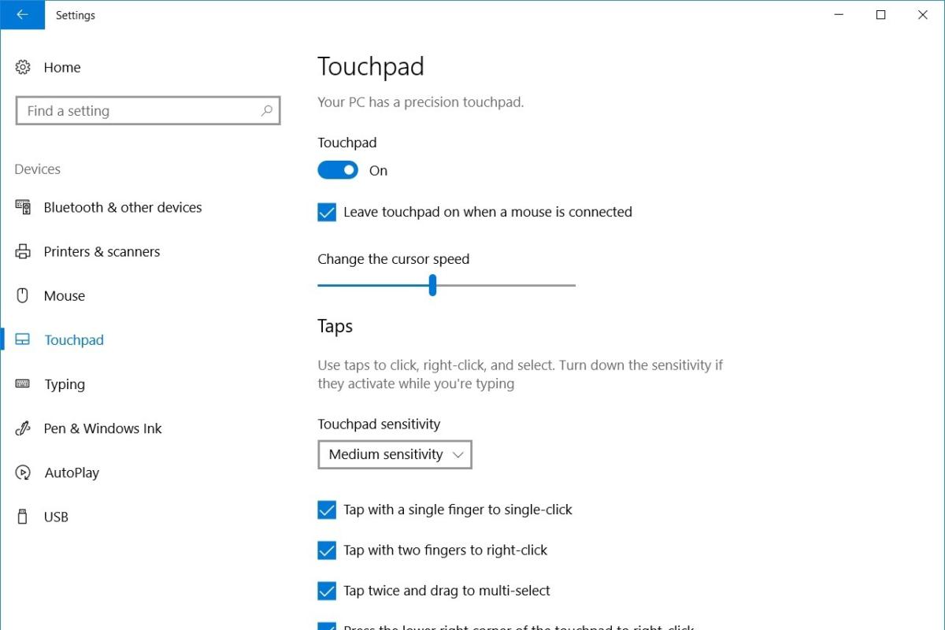Click the Taps section heading
Screen dimensions: 945x630
[x=335, y=327]
